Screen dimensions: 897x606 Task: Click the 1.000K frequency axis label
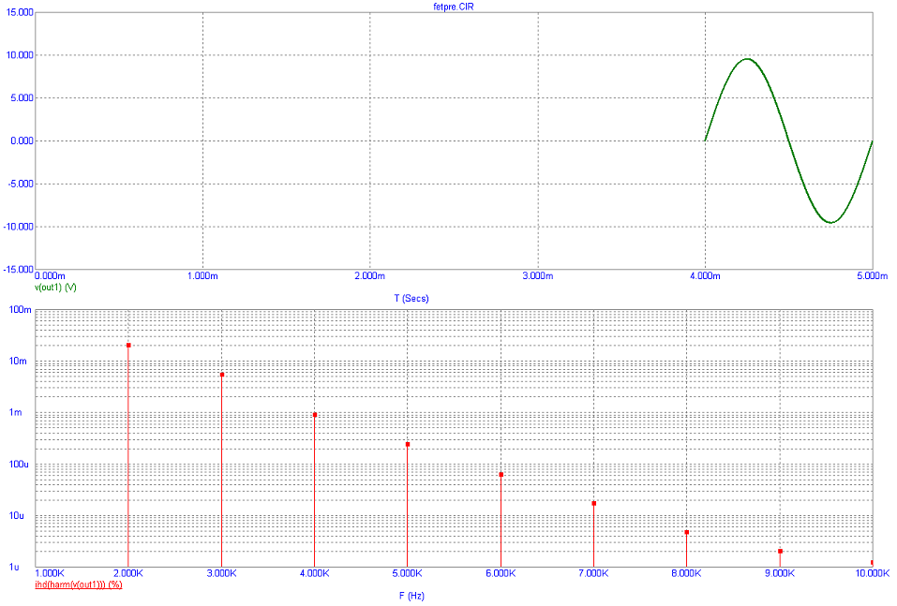(x=51, y=573)
